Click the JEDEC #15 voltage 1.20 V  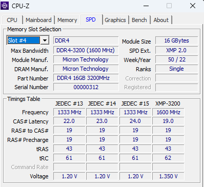[x=135, y=176]
